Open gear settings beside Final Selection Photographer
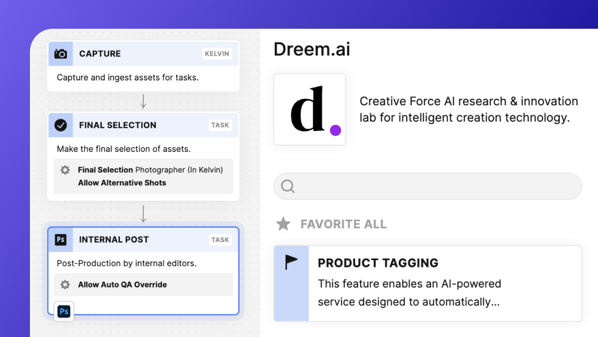This screenshot has width=598, height=337. point(66,170)
